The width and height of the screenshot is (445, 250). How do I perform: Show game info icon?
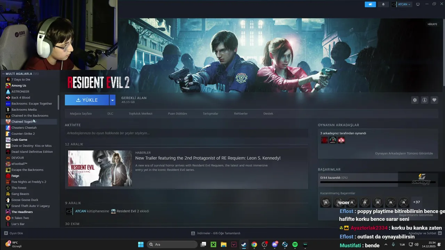(x=424, y=100)
